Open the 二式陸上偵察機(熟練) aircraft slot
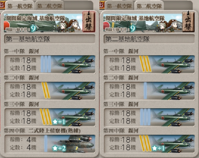This screenshot has width=199, height=158. pos(50,144)
